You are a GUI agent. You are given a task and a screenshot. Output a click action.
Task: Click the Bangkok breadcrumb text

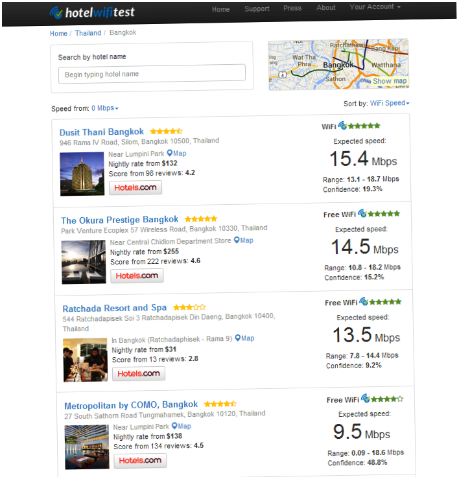click(123, 32)
